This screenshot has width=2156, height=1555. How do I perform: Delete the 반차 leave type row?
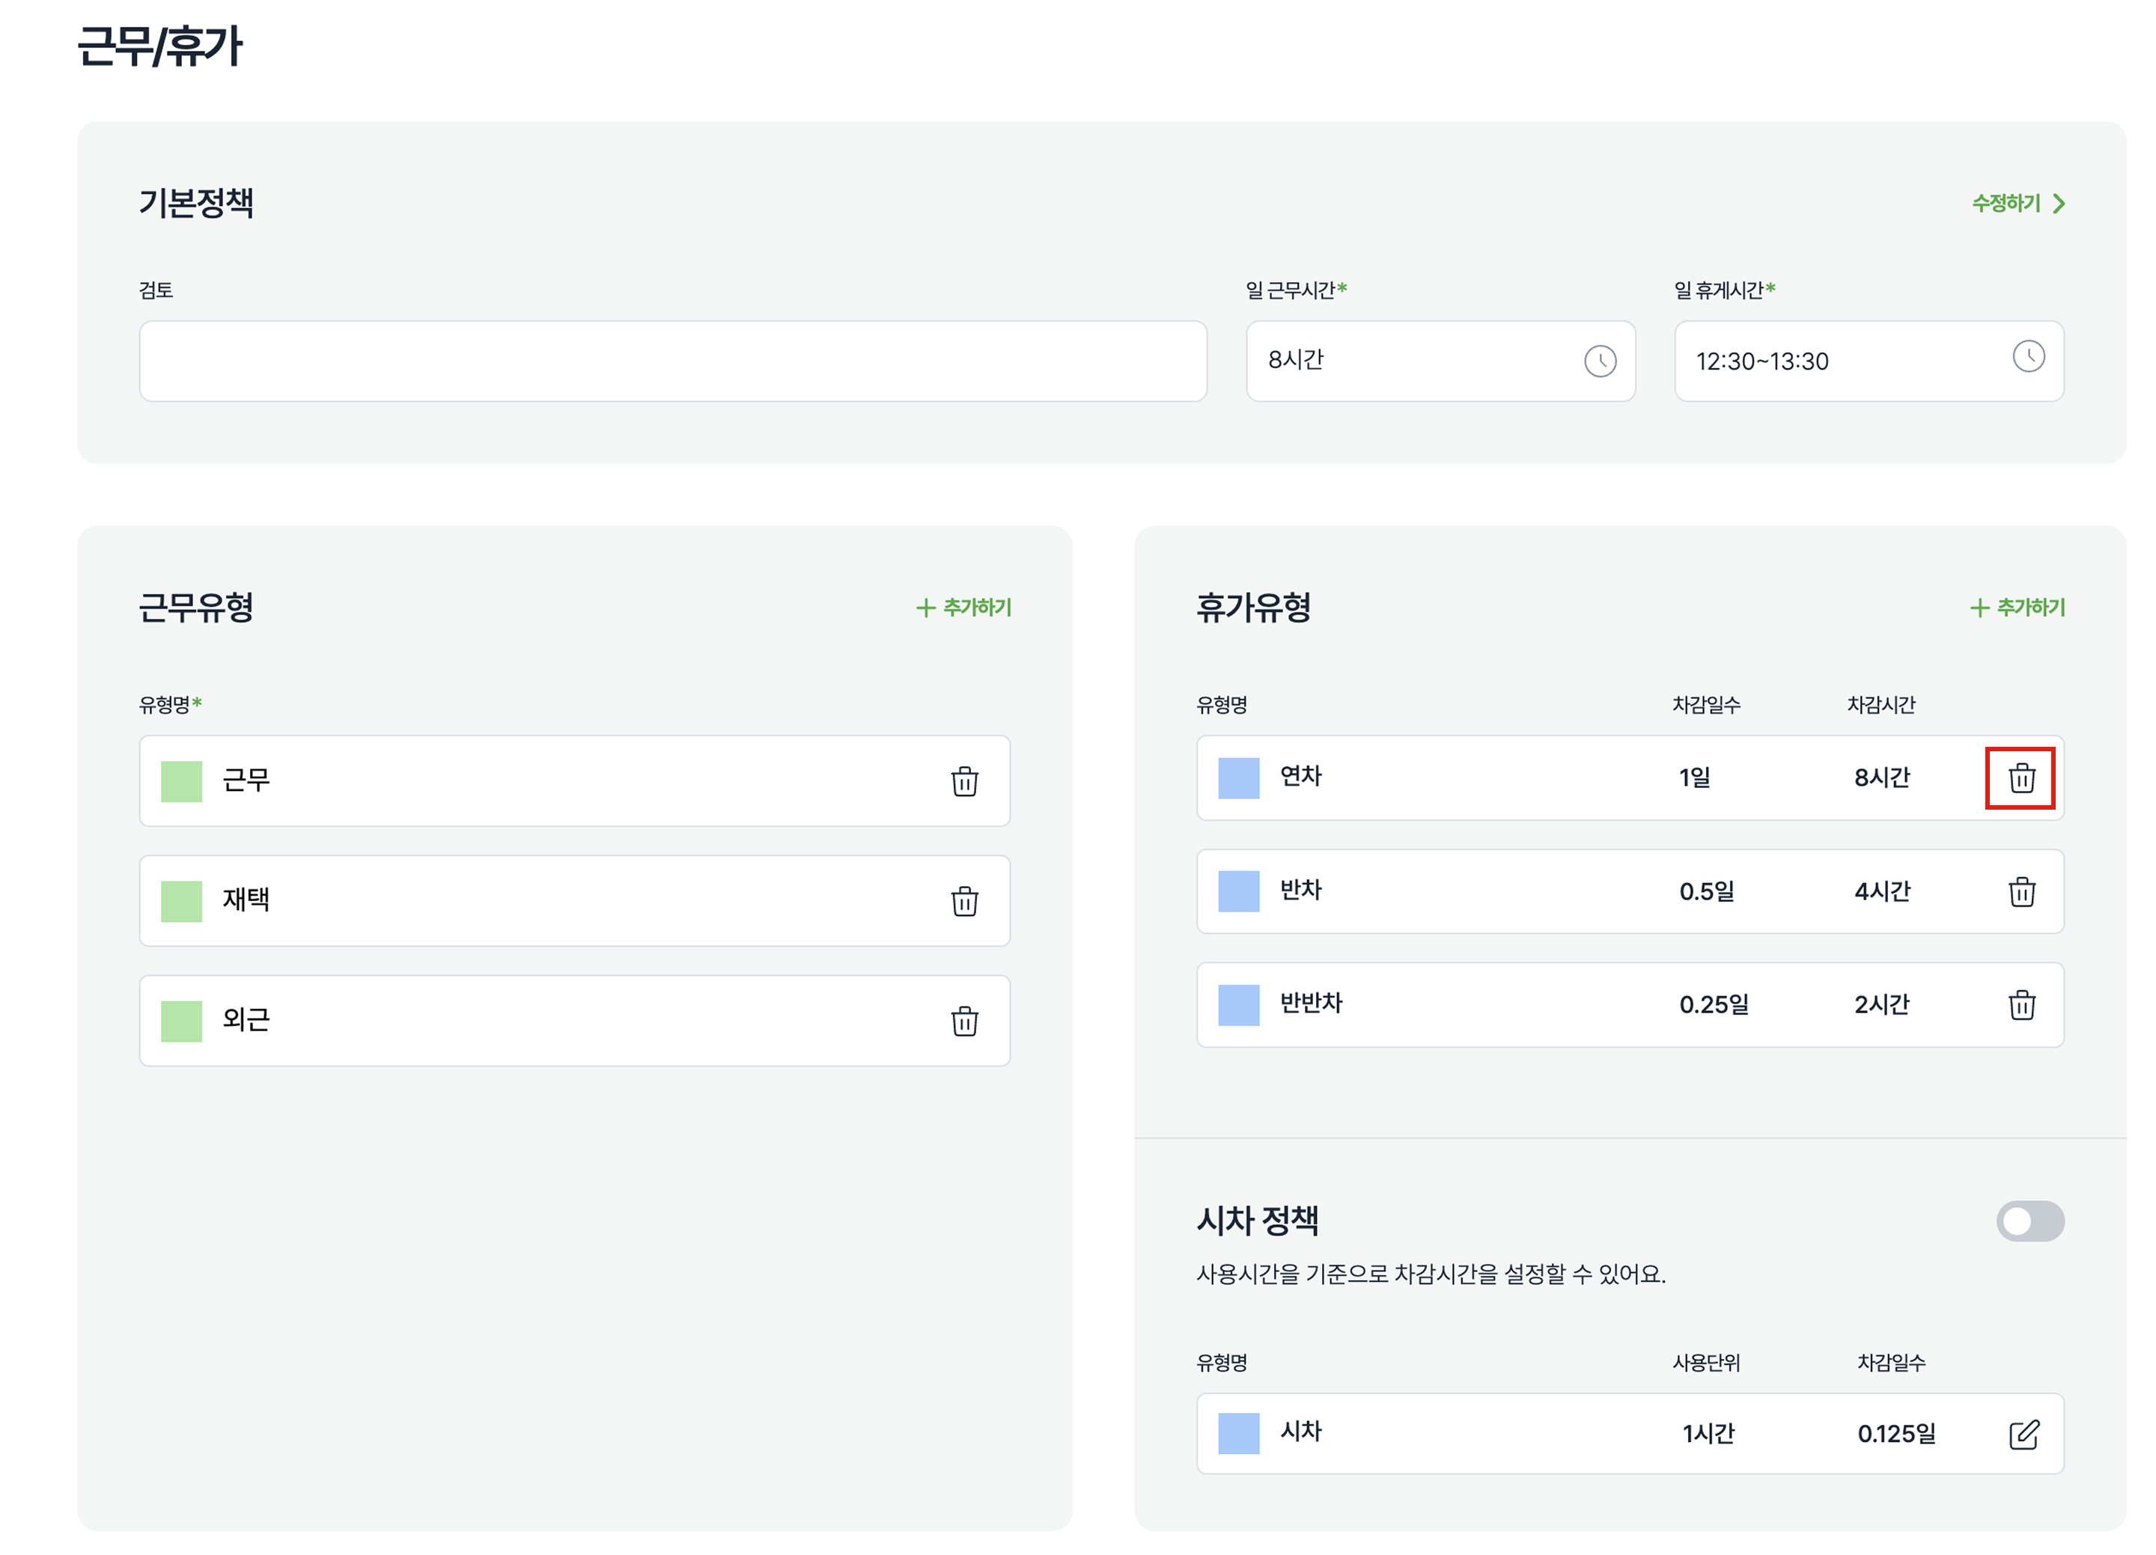tap(2021, 893)
